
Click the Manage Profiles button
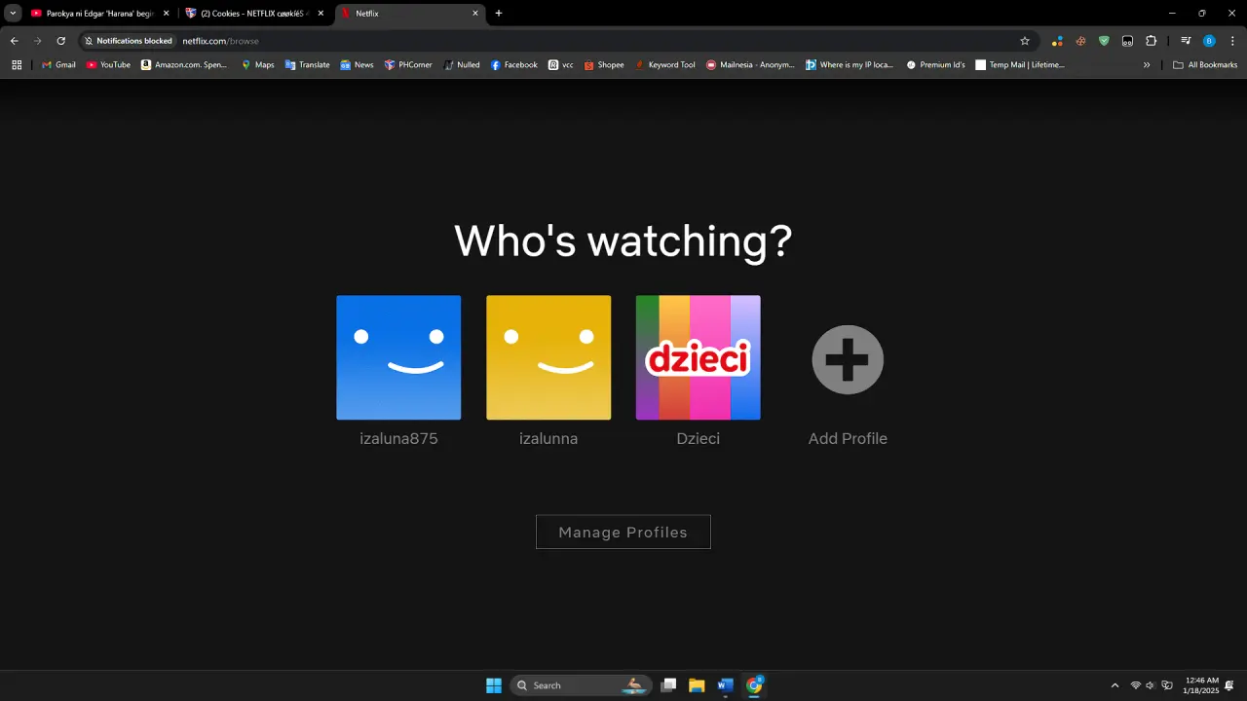click(x=623, y=532)
